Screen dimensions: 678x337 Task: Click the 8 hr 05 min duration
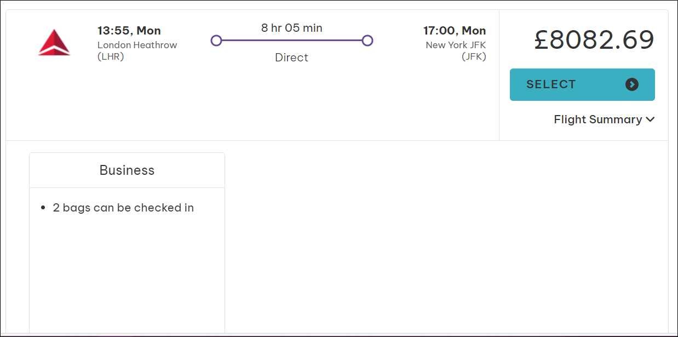[x=291, y=27]
